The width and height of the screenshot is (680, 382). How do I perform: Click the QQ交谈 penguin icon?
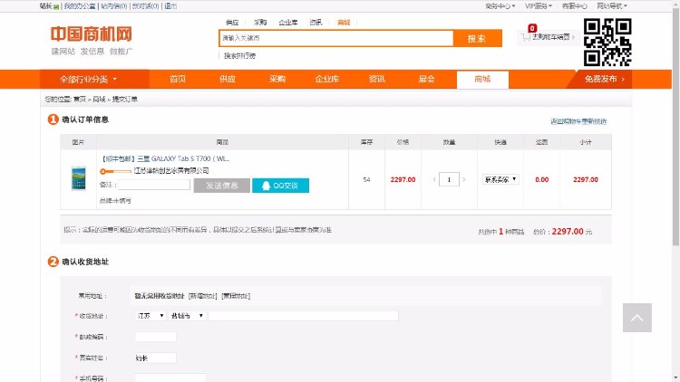[266, 186]
